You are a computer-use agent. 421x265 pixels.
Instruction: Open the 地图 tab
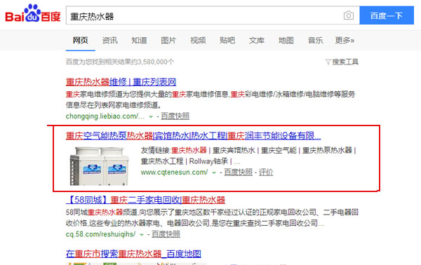(286, 41)
